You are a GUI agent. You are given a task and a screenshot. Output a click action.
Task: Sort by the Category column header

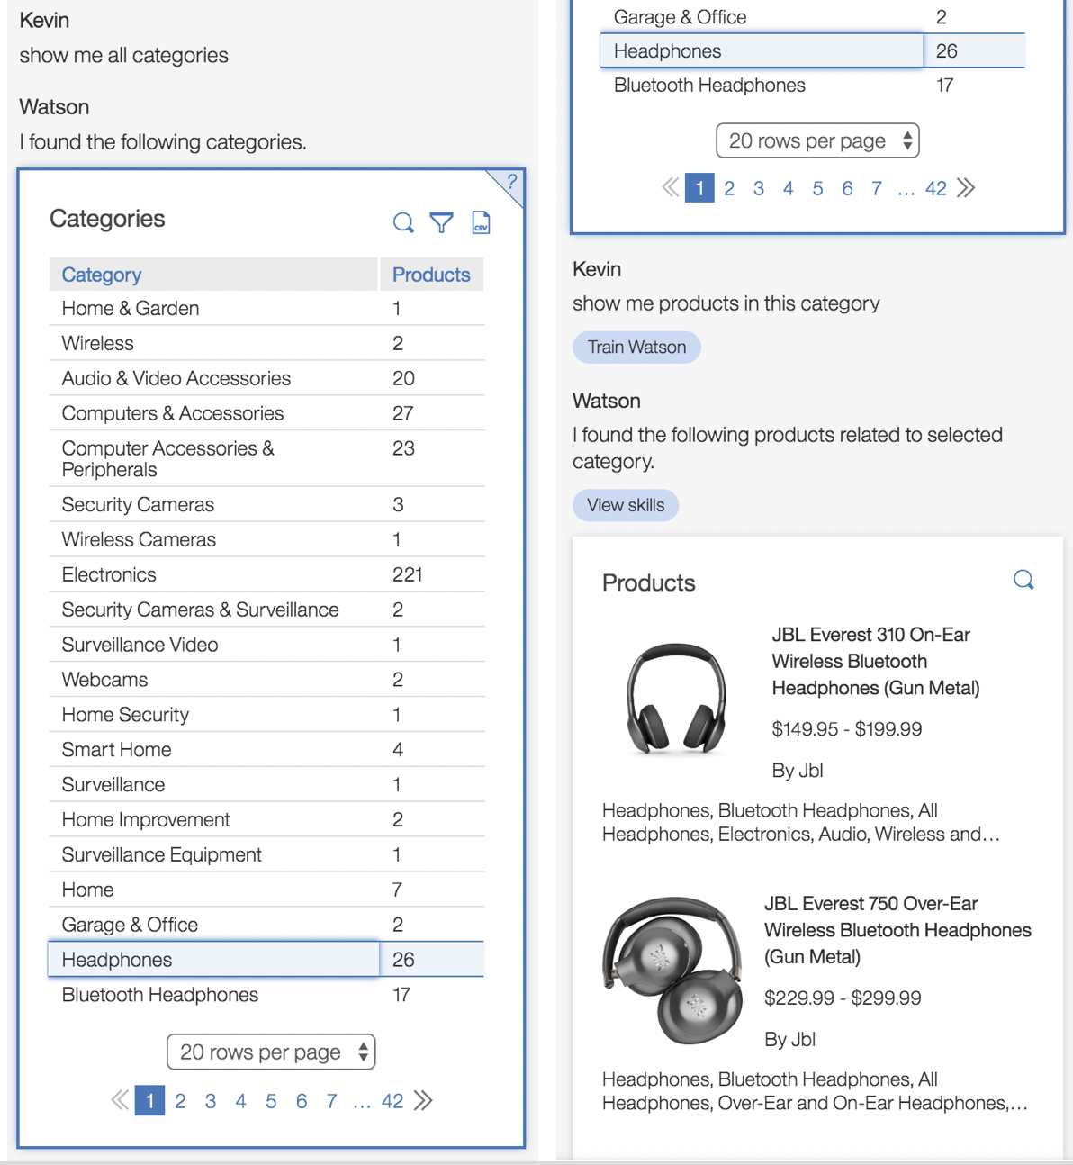213,275
